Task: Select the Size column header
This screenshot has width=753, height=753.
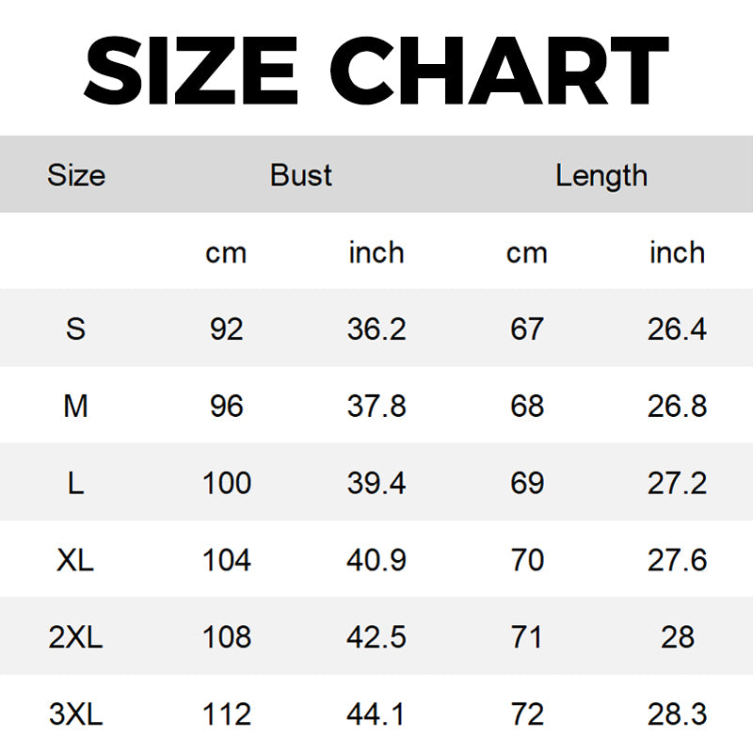Action: pos(76,175)
